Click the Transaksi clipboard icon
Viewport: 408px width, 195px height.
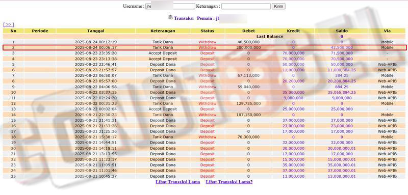[170, 17]
